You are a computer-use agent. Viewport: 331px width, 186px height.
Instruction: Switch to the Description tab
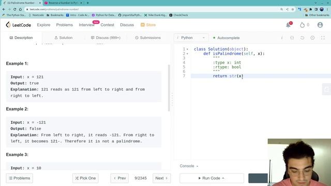[x=21, y=38]
